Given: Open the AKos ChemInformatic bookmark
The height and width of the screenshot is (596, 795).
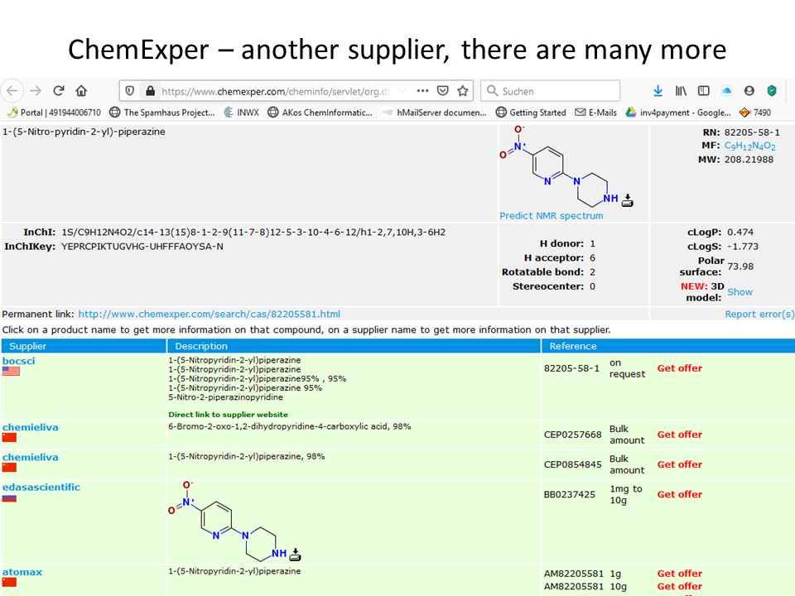Looking at the screenshot, I should tap(320, 113).
